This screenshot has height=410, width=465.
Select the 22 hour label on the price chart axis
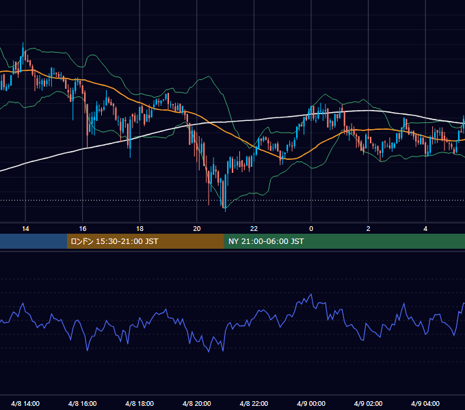pos(254,229)
